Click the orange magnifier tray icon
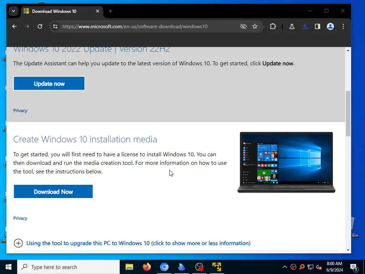Image resolution: width=365 pixels, height=274 pixels. click(302, 267)
